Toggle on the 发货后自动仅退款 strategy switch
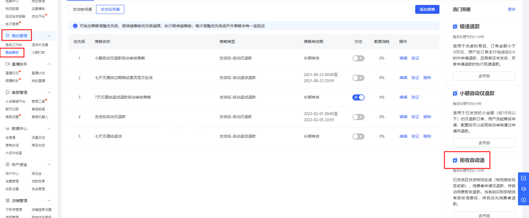The height and width of the screenshot is (218, 529). [358, 117]
